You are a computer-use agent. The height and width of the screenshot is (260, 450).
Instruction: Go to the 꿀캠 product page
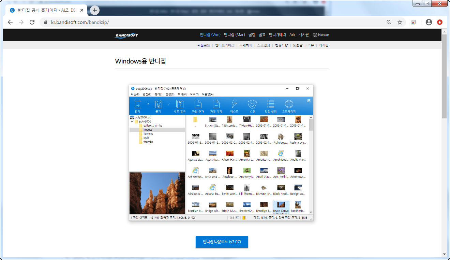click(252, 34)
